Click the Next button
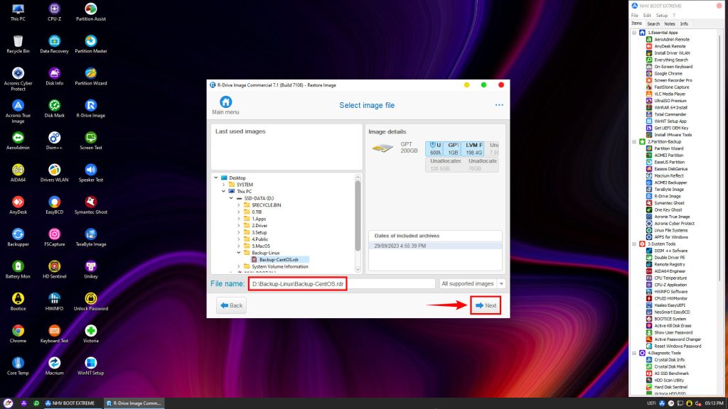Image resolution: width=728 pixels, height=409 pixels. 486,305
